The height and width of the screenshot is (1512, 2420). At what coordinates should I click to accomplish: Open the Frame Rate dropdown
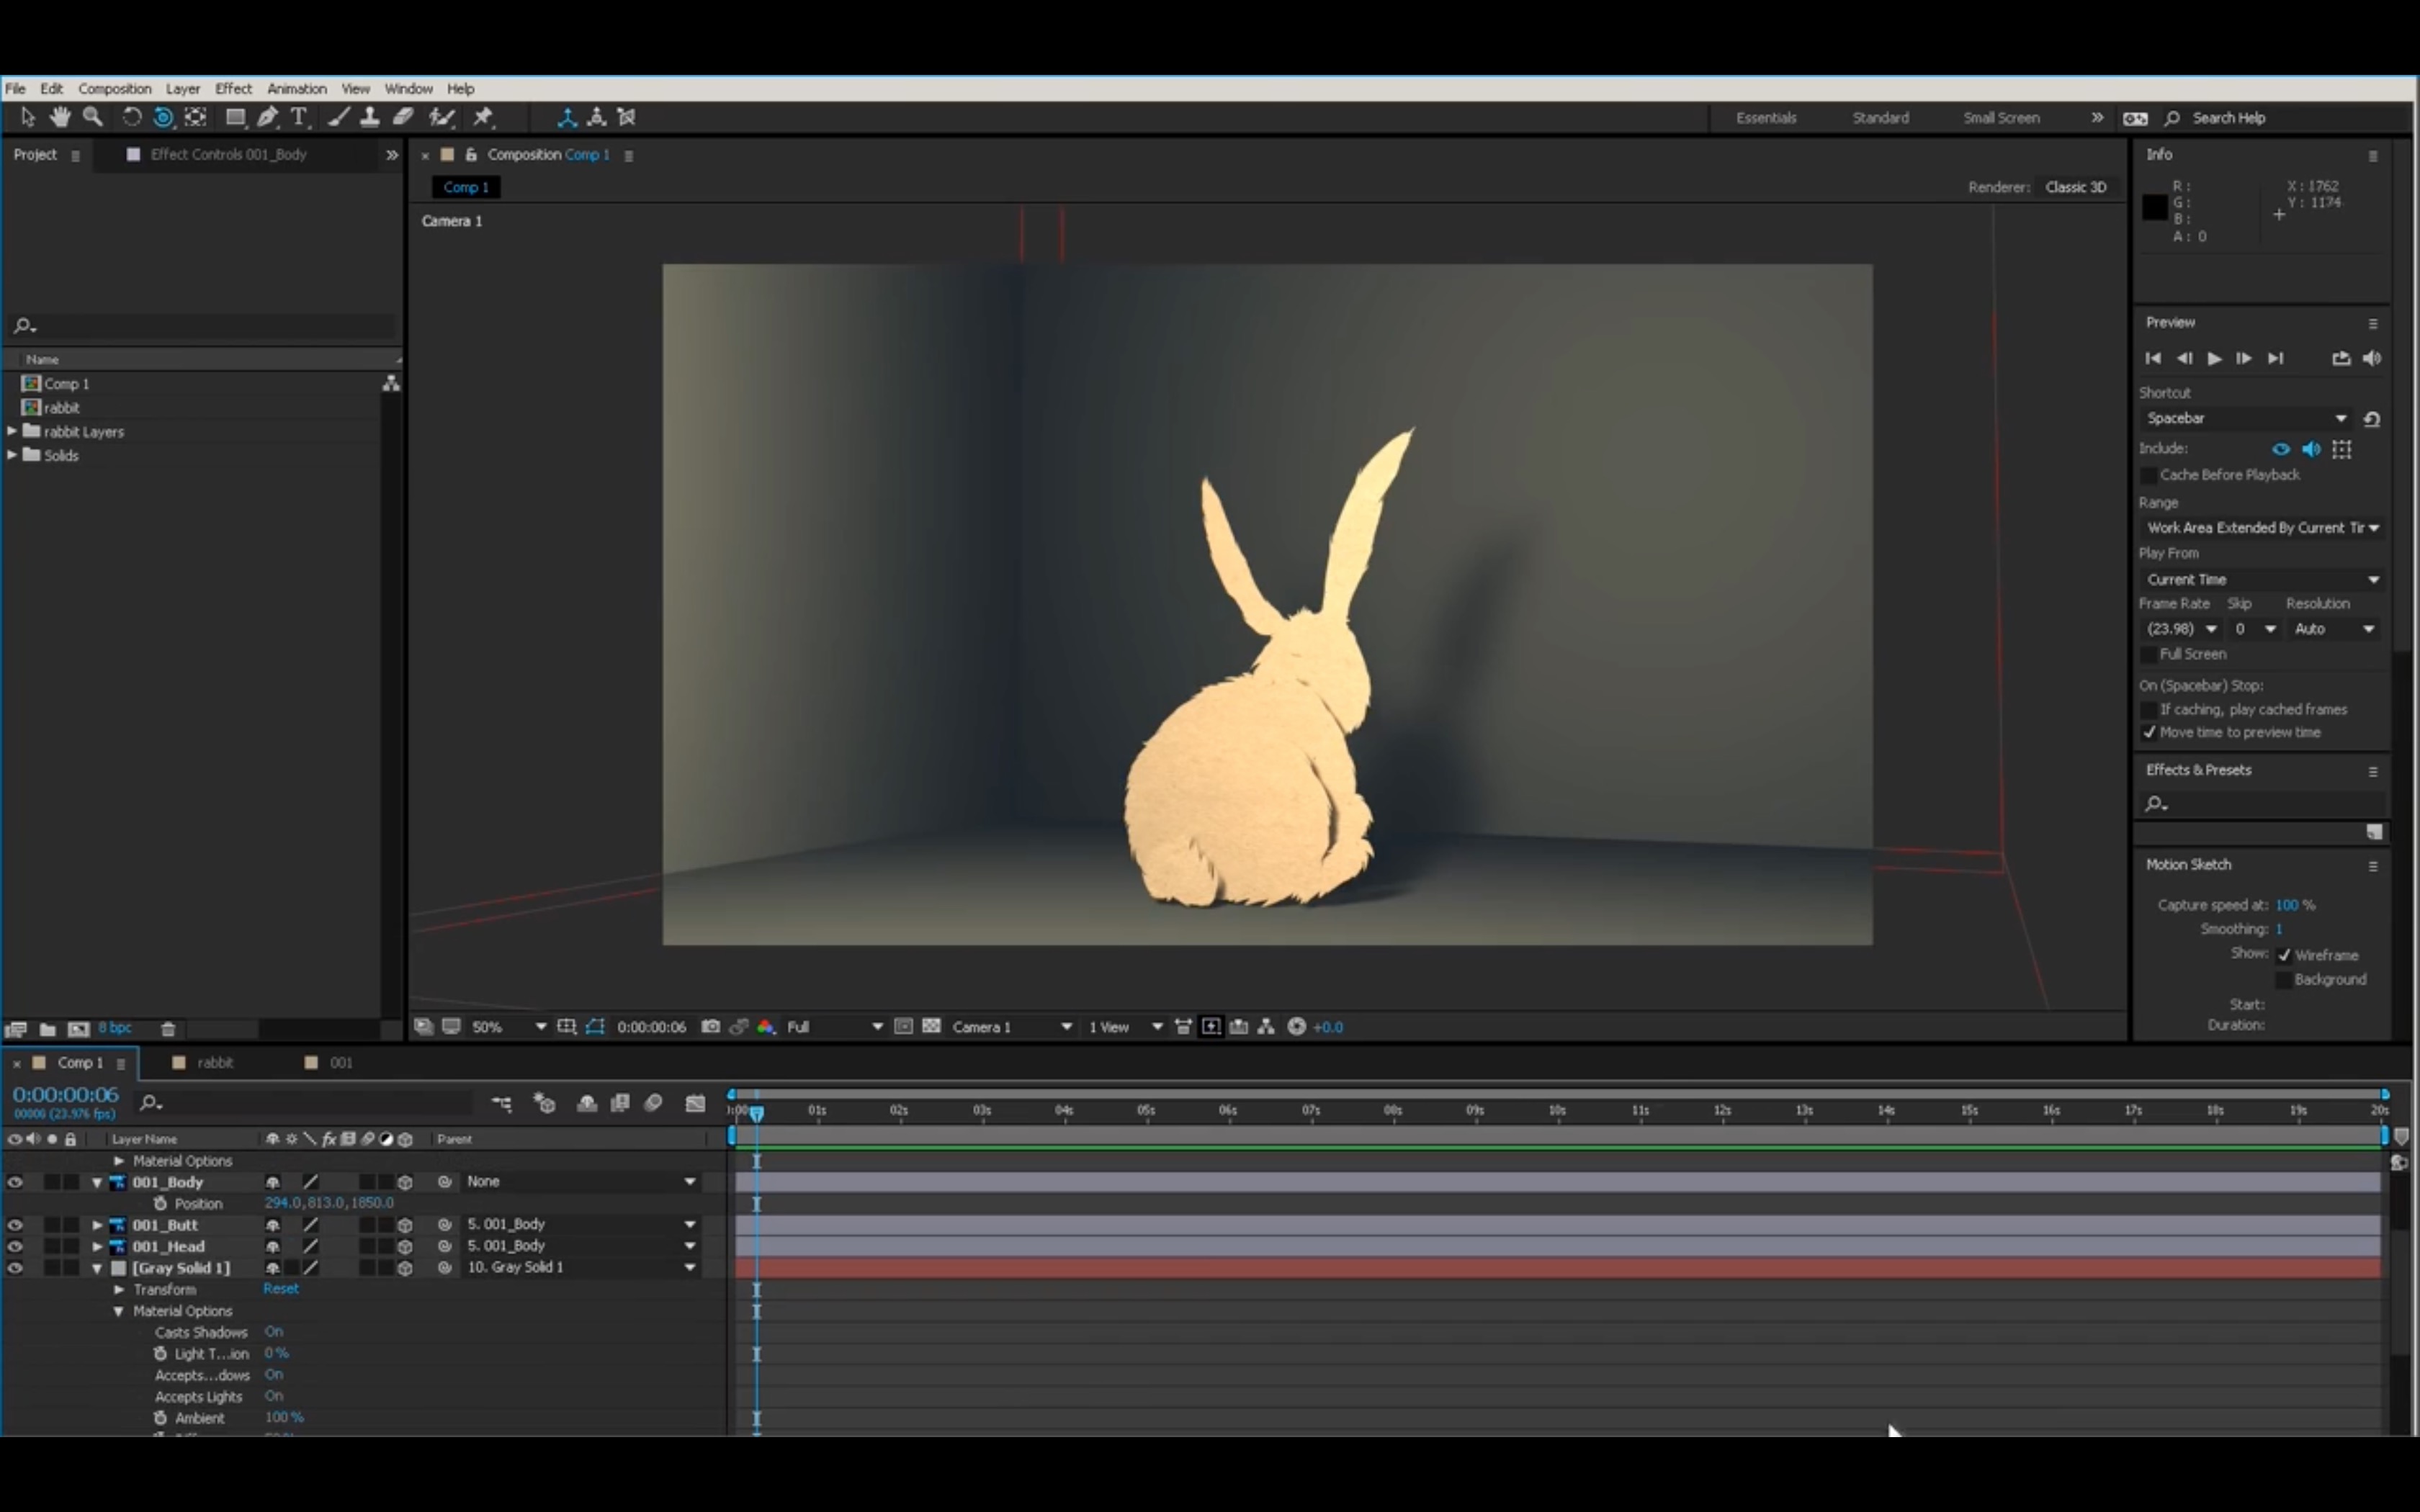(x=2181, y=628)
